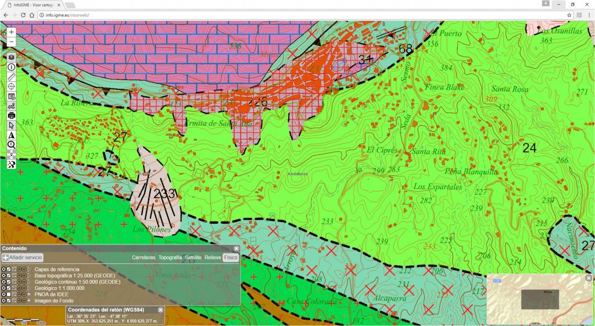Uncheck Geológico continuo 1:50.000 visibility

pos(9,282)
